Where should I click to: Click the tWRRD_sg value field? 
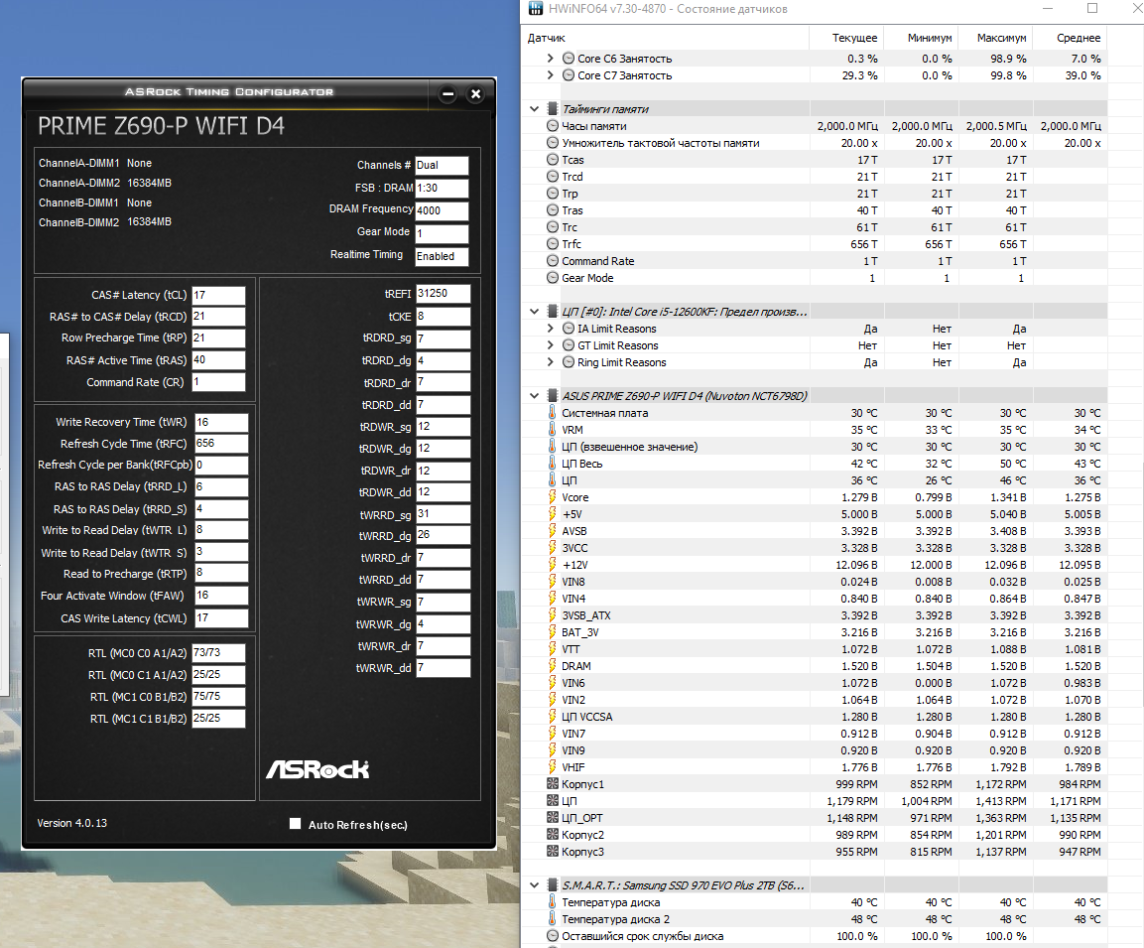point(443,514)
